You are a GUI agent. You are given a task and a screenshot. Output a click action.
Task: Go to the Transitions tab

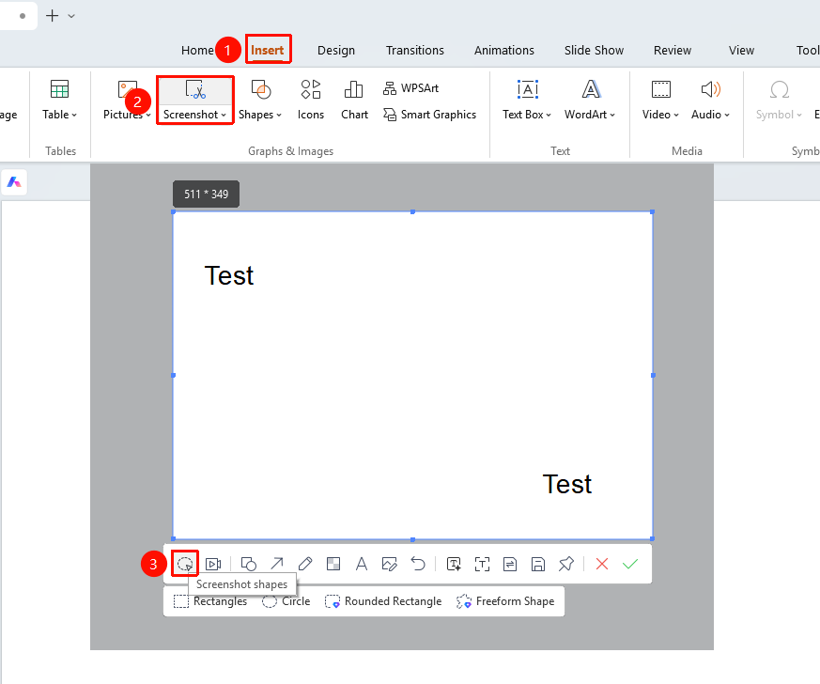coord(415,50)
